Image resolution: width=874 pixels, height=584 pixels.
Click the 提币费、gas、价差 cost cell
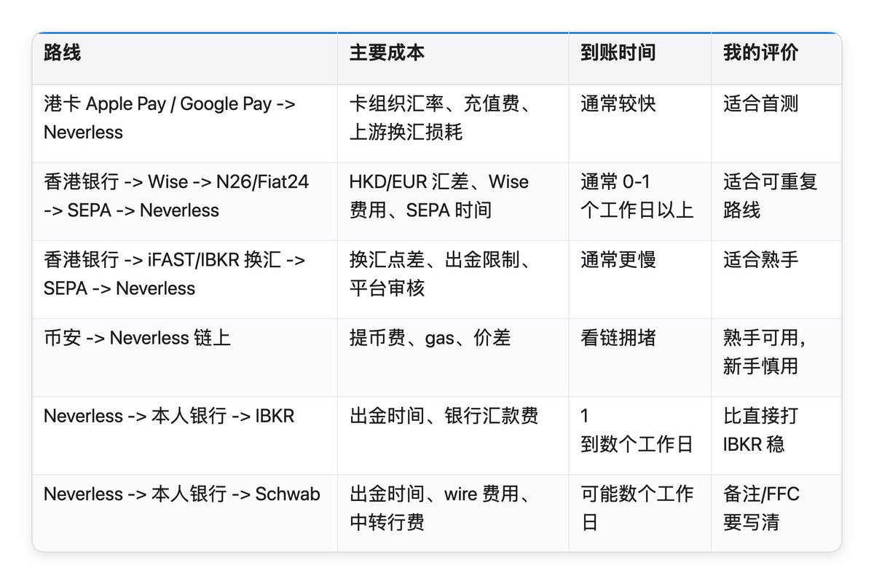[453, 357]
